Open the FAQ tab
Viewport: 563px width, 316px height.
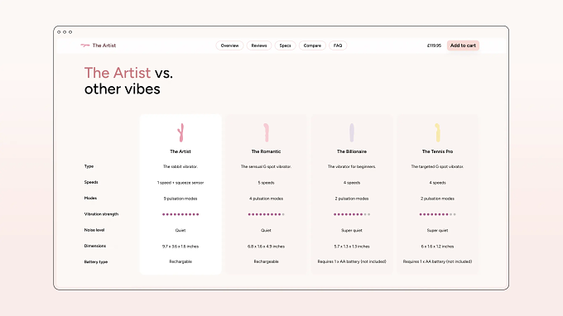338,45
